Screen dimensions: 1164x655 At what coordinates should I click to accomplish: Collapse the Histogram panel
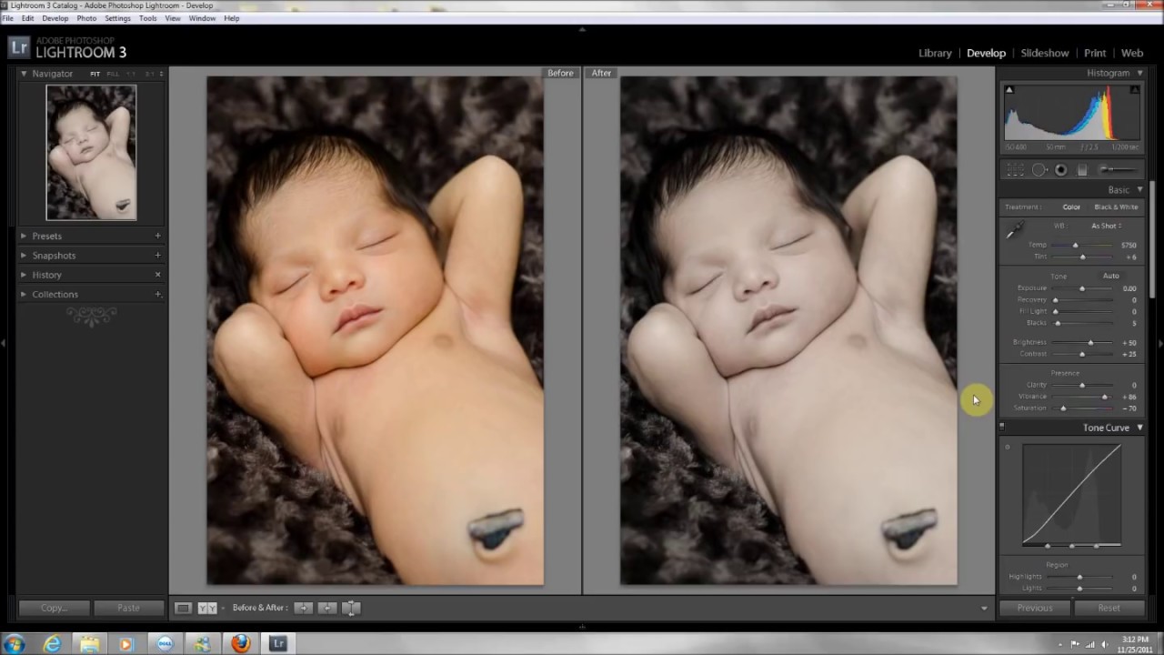(x=1139, y=73)
